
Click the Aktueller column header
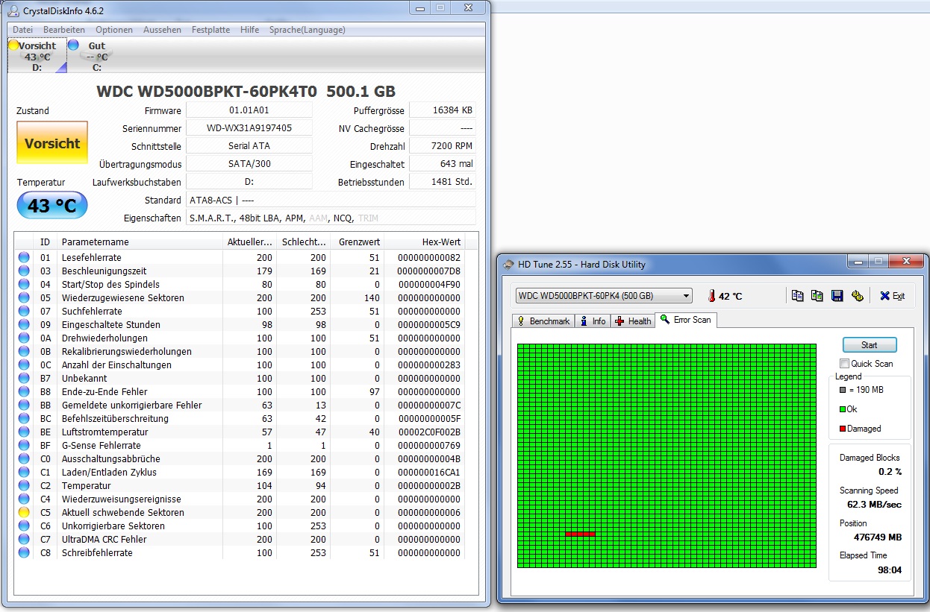point(249,242)
